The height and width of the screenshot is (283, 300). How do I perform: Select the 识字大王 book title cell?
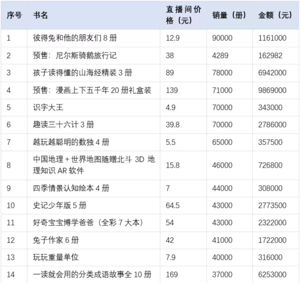pos(94,107)
